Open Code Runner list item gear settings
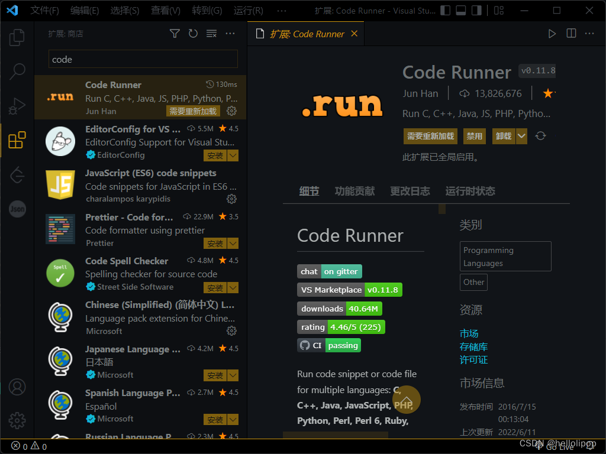The height and width of the screenshot is (454, 606). coord(231,111)
